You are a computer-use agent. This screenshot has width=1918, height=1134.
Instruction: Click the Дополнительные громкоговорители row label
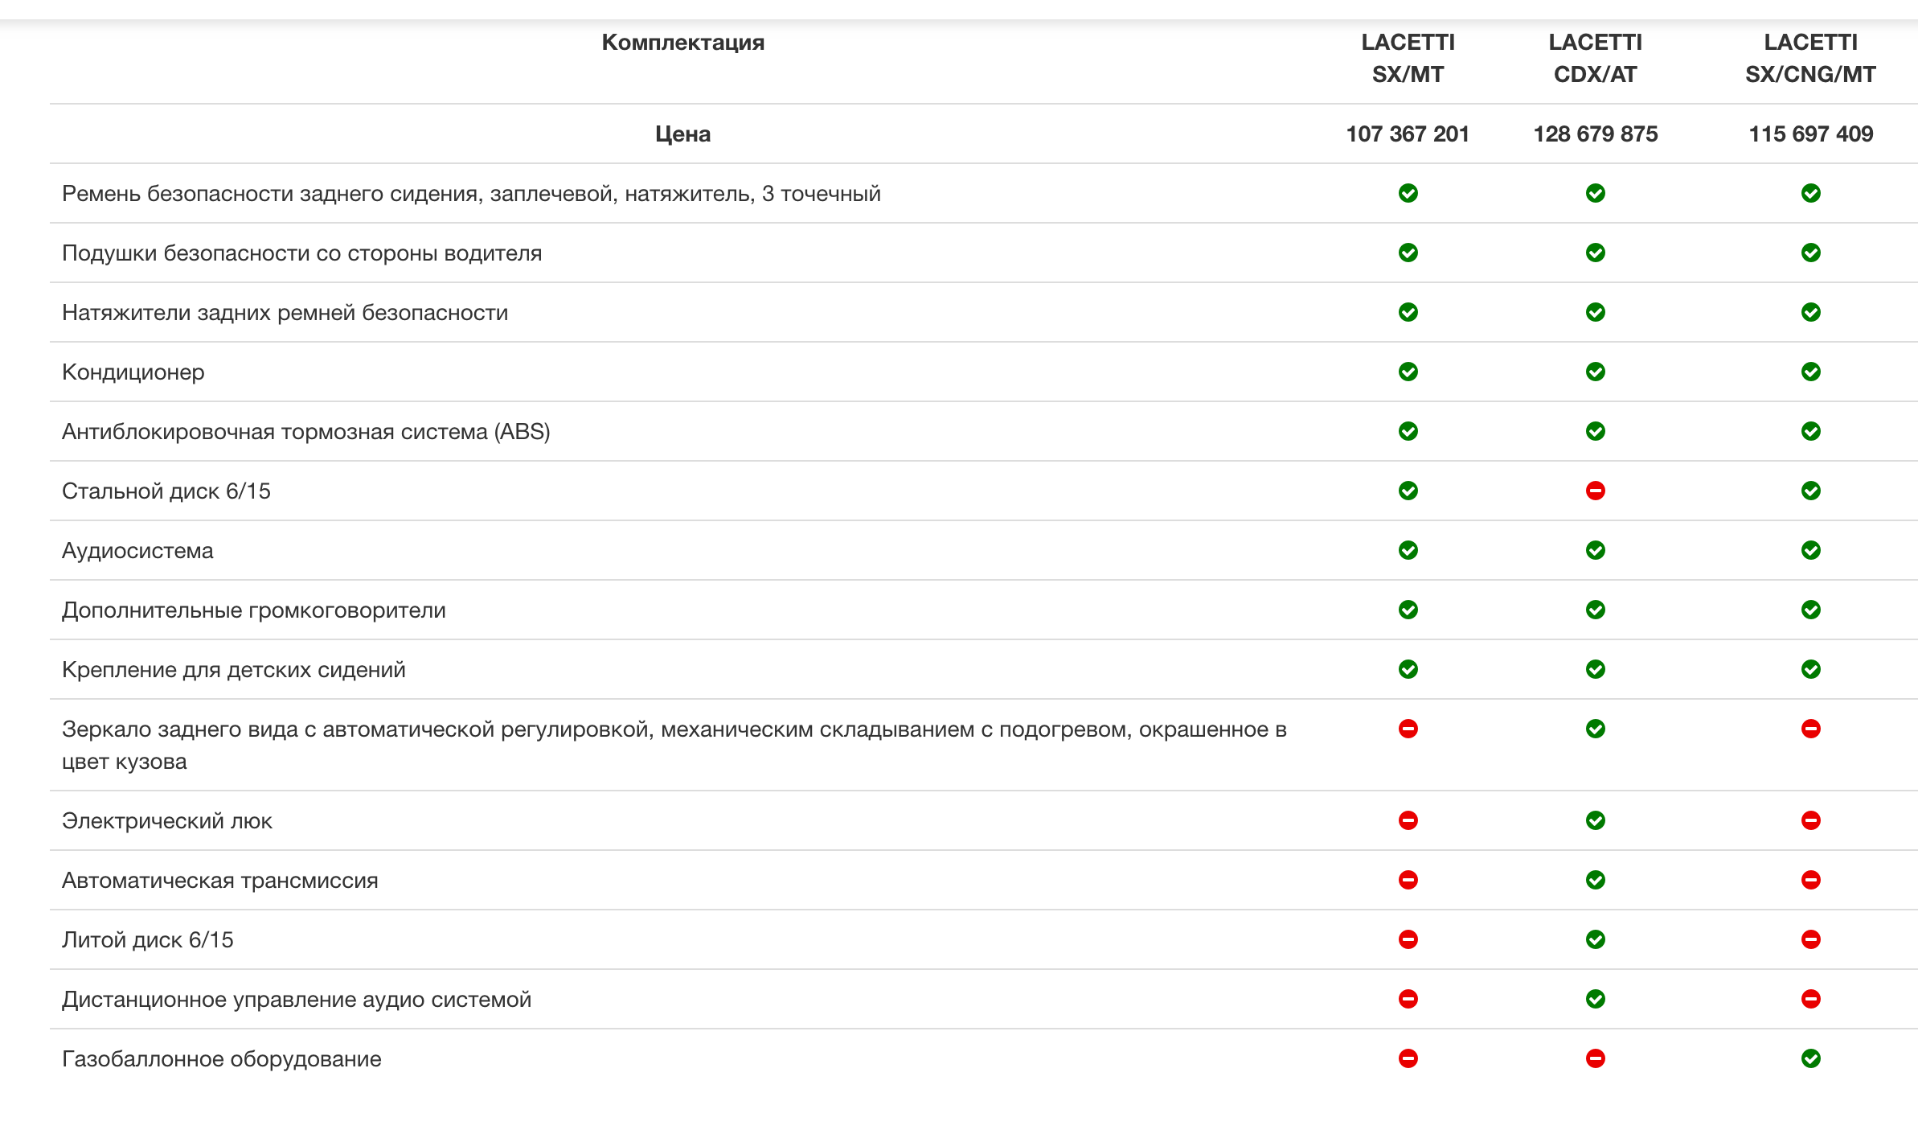pyautogui.click(x=253, y=610)
